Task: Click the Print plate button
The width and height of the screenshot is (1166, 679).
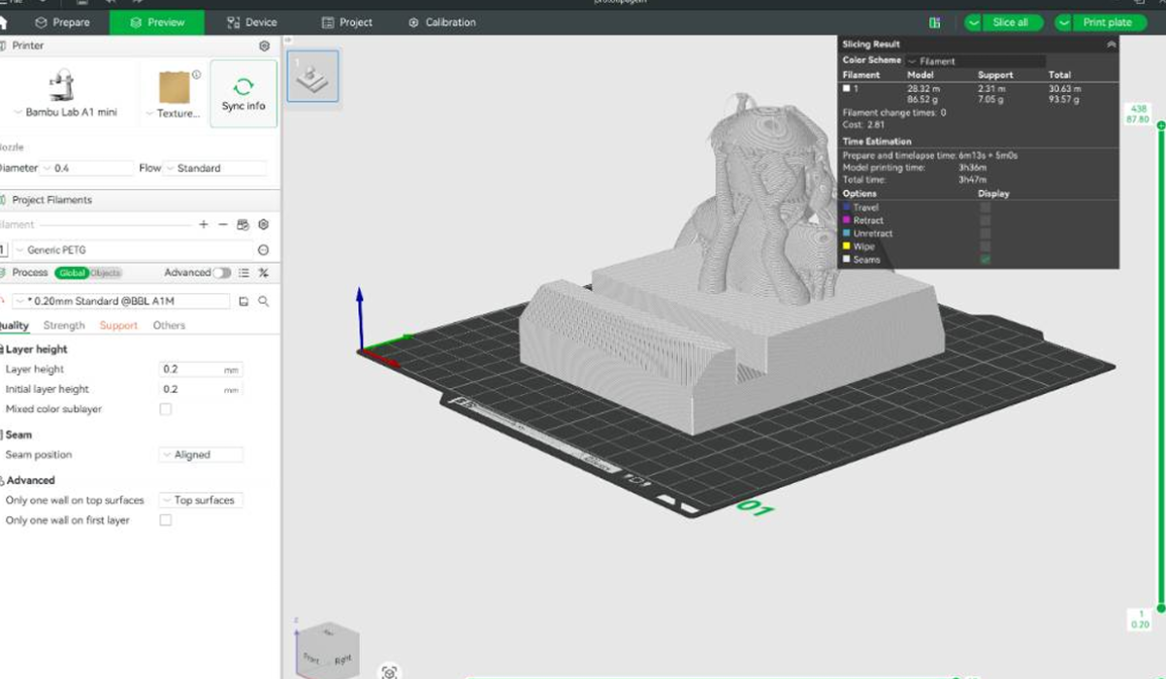Action: pyautogui.click(x=1107, y=22)
